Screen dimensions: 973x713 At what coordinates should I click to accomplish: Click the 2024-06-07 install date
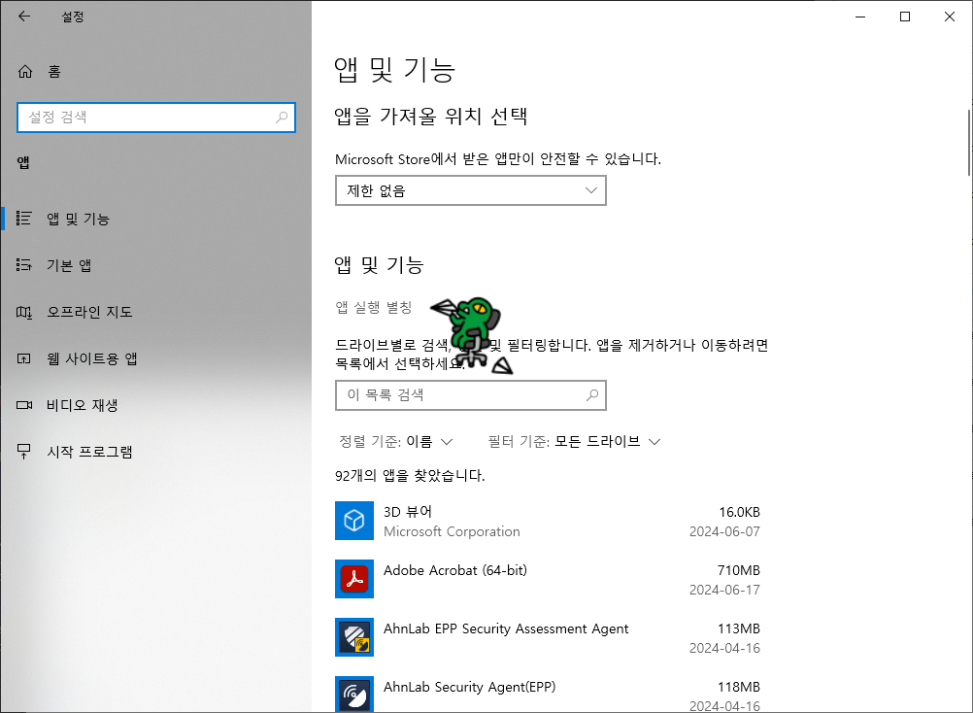[724, 531]
